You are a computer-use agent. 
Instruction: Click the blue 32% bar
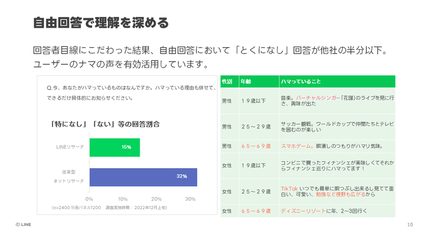point(143,177)
